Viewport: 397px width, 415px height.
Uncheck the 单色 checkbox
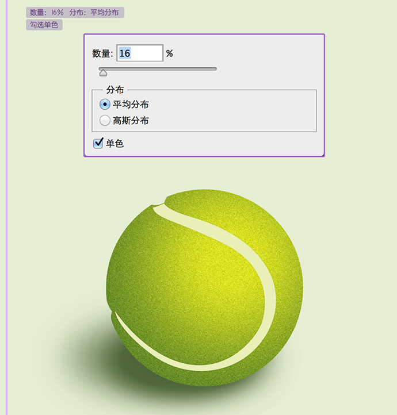coord(98,143)
